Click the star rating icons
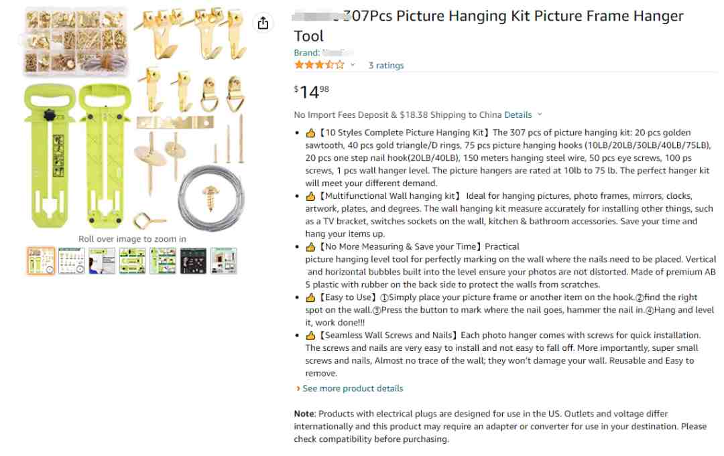 pyautogui.click(x=319, y=65)
